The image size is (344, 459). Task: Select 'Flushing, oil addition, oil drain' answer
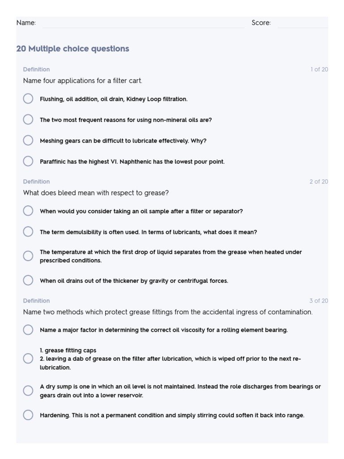(x=28, y=99)
